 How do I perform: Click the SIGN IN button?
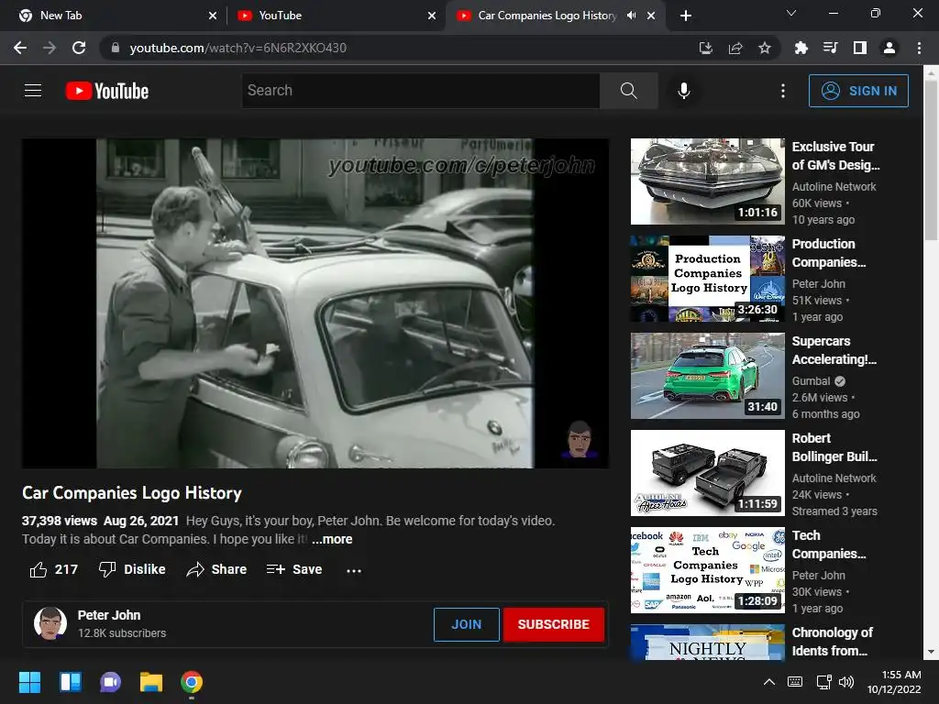pos(858,91)
